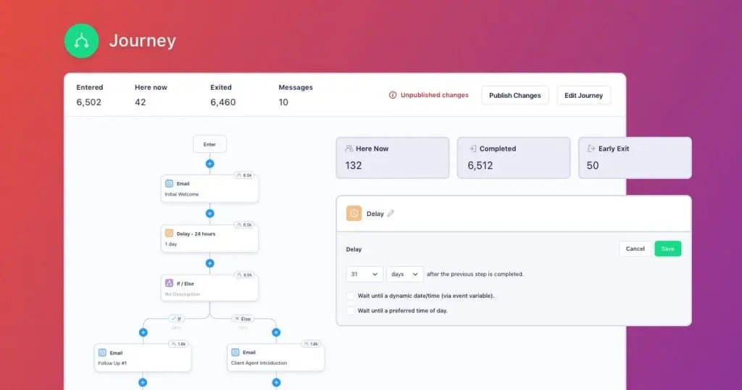Click the Delay - 24 hours clock icon
Viewport: 742px width, 390px height.
pos(169,233)
